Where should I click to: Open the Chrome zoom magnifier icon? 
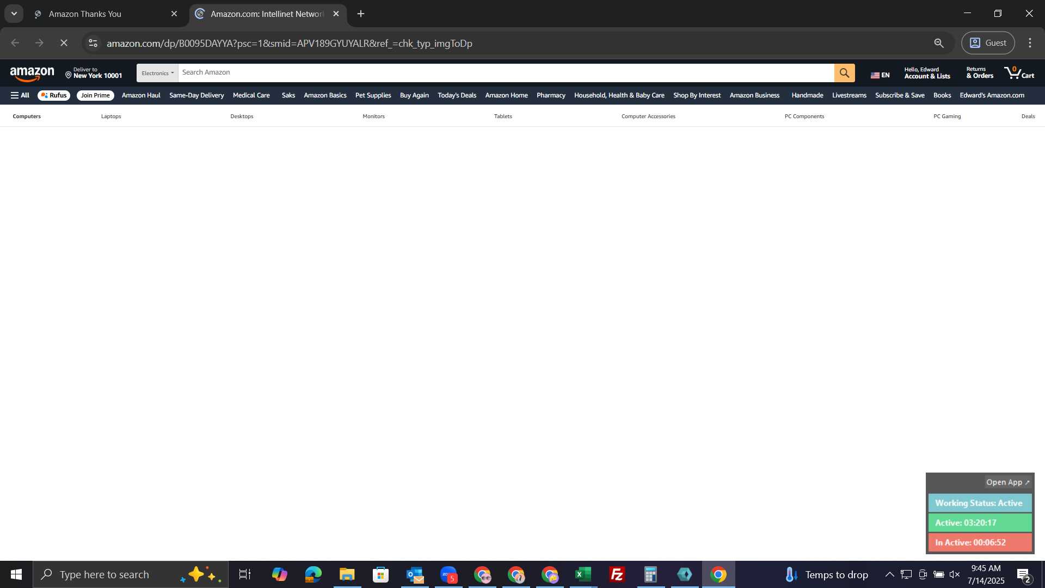[939, 43]
